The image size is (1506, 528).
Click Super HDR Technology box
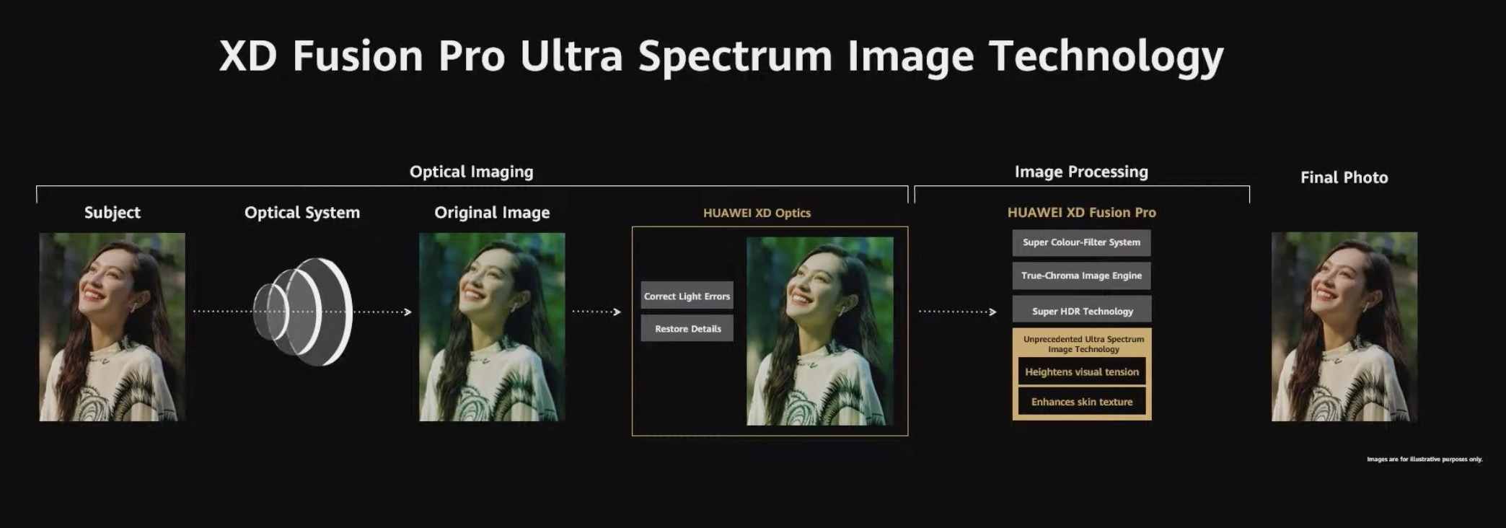[1081, 309]
